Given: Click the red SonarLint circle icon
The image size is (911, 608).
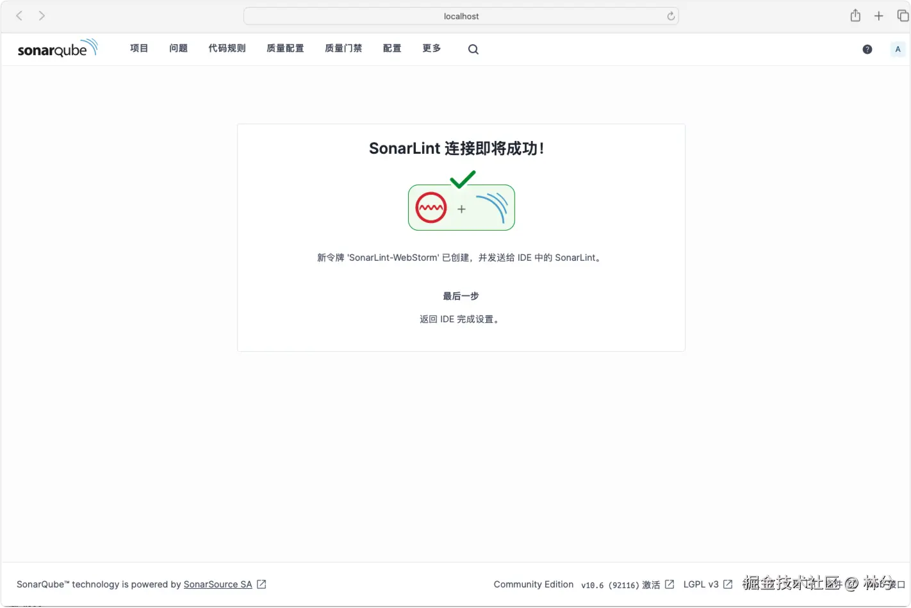Looking at the screenshot, I should [431, 208].
